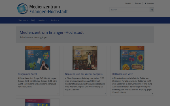Expand the Medien menu
The image size is (170, 106).
pos(43,20)
